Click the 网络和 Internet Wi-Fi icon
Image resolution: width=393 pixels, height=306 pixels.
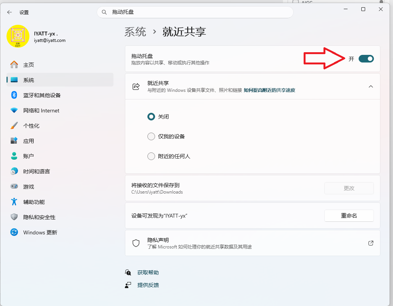click(14, 111)
